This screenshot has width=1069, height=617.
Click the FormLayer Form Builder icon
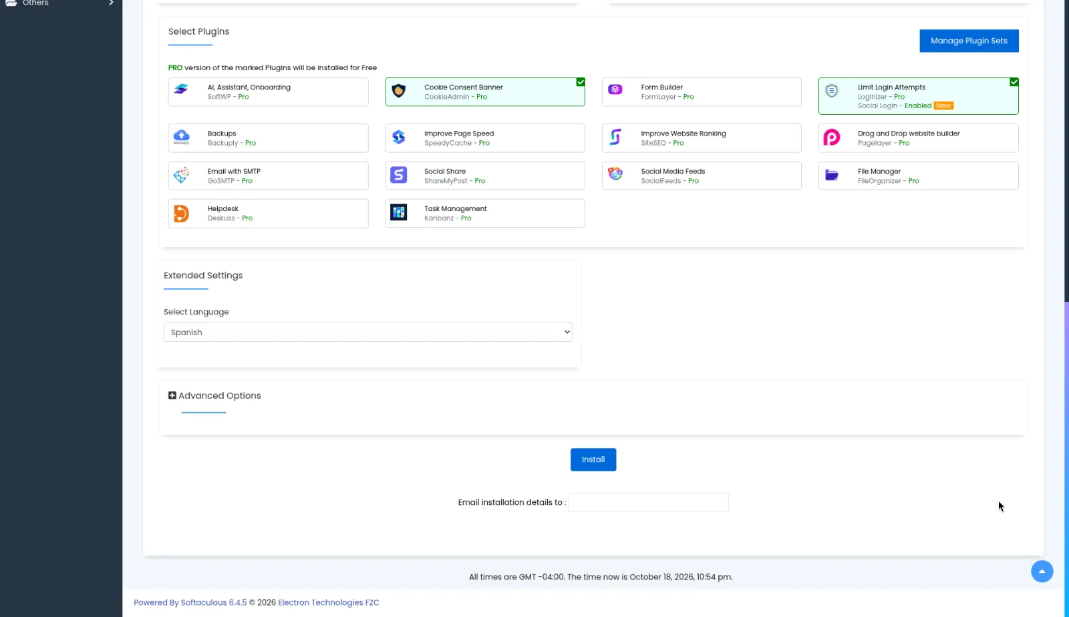coord(615,89)
